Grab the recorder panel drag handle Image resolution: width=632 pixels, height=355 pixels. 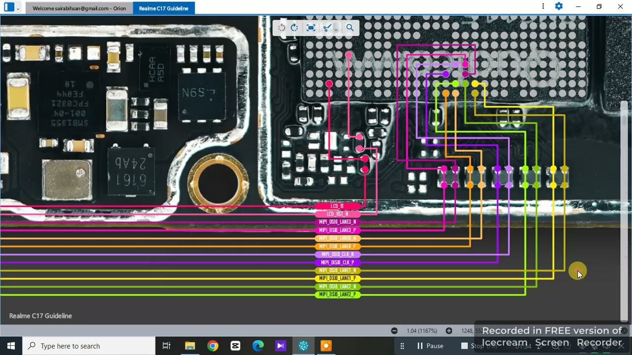tap(402, 346)
